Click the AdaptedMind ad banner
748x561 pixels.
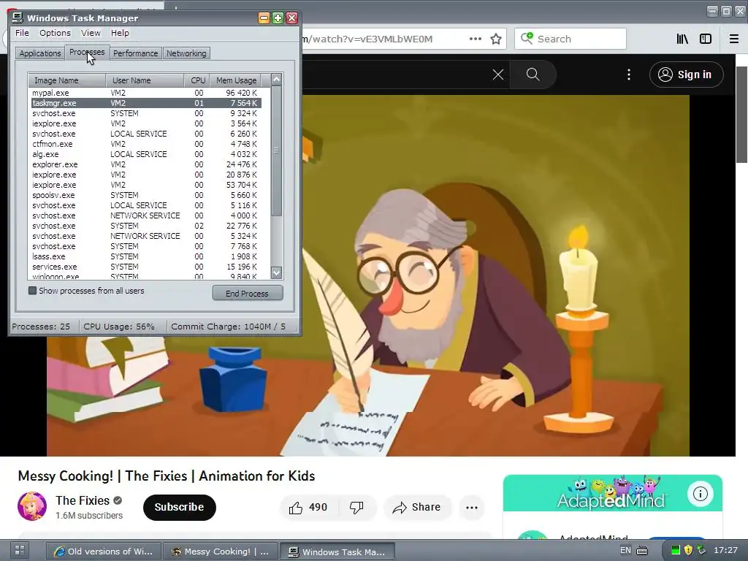tap(613, 493)
